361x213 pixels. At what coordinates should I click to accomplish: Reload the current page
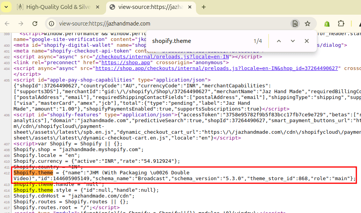pyautogui.click(x=35, y=24)
